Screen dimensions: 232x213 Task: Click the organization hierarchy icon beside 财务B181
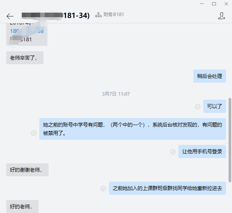[98, 15]
